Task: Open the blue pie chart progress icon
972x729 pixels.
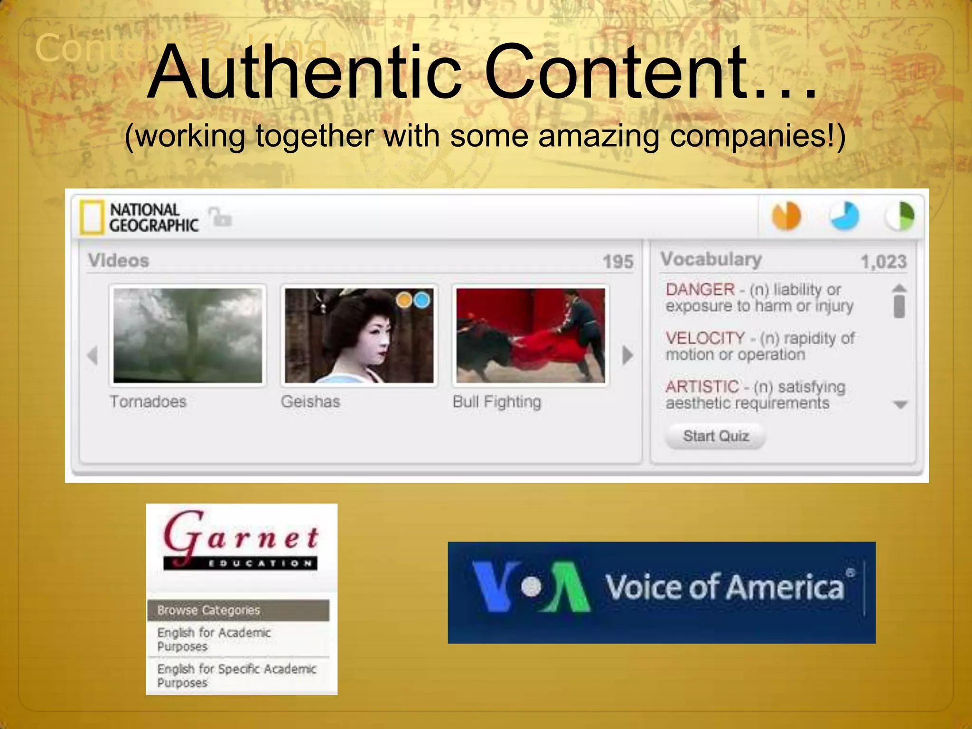Action: click(844, 216)
